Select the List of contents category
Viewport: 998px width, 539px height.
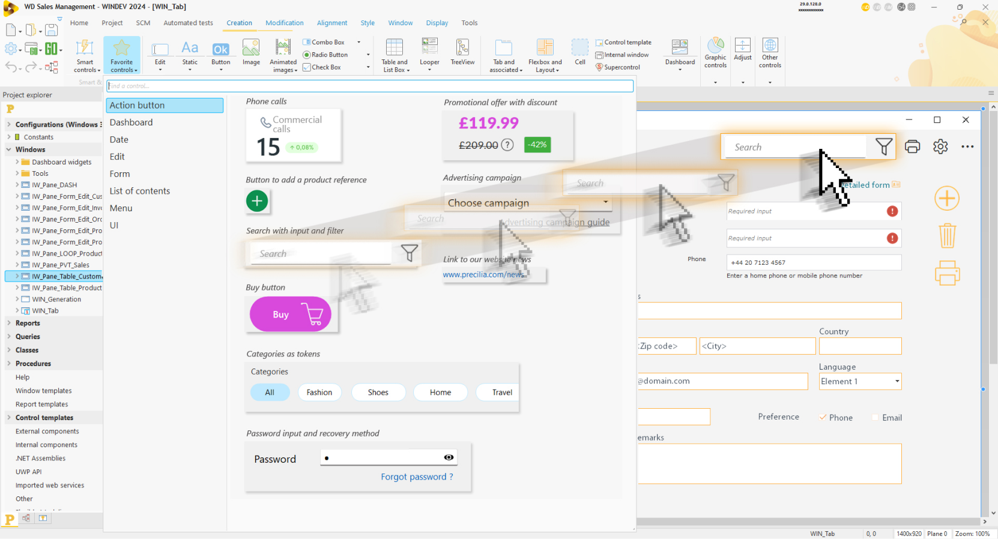click(165, 191)
